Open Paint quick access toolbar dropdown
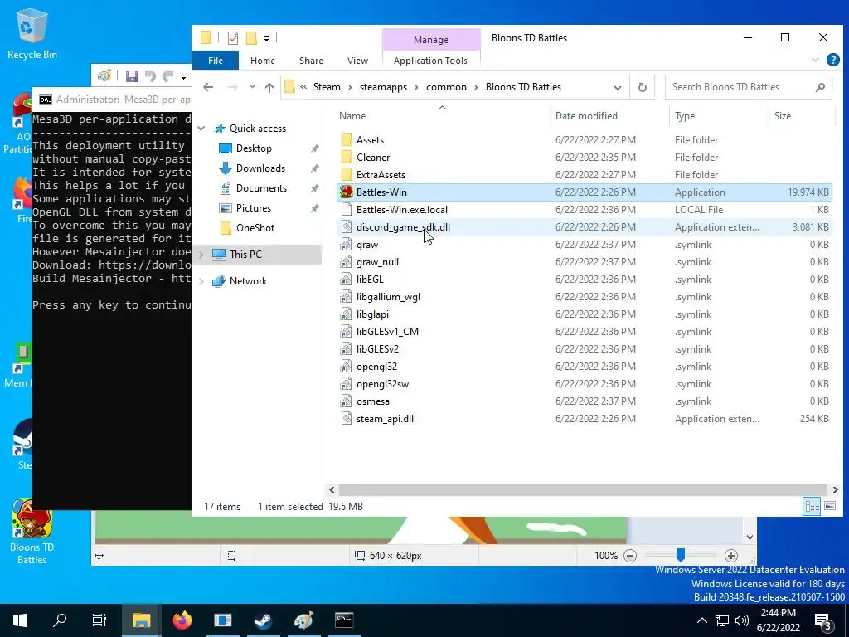This screenshot has height=637, width=849. tap(183, 77)
